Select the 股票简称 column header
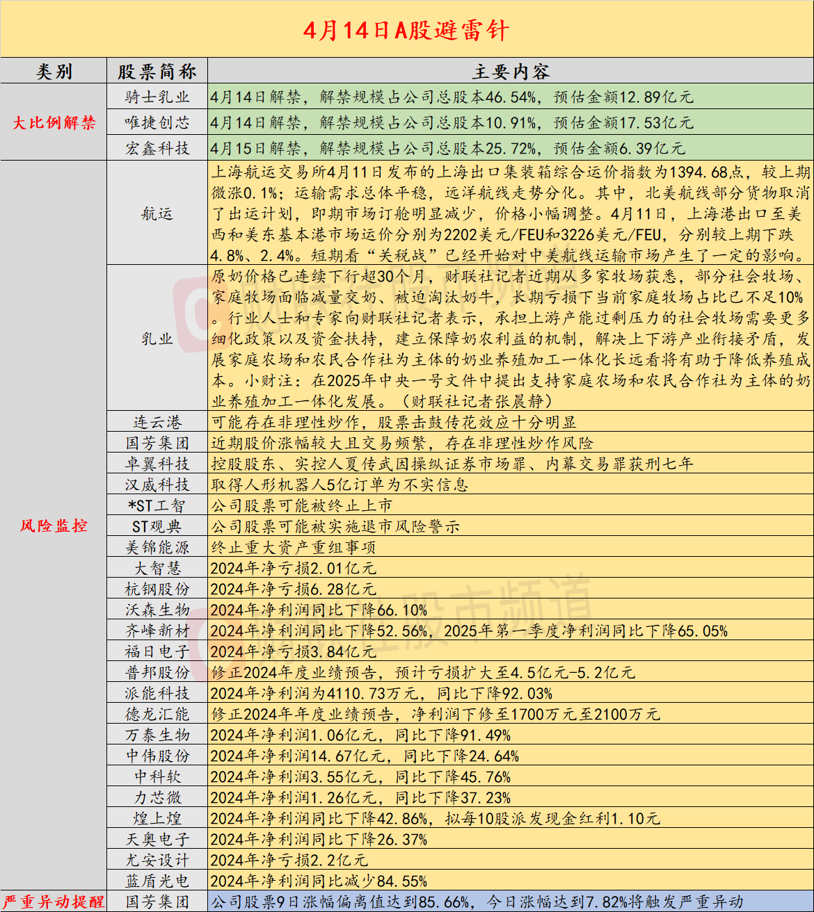The width and height of the screenshot is (814, 912). [x=157, y=72]
